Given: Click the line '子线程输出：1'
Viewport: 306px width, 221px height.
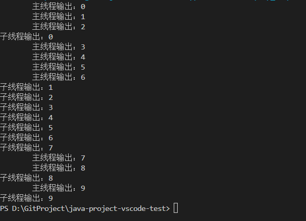Looking at the screenshot, I should 27,87.
